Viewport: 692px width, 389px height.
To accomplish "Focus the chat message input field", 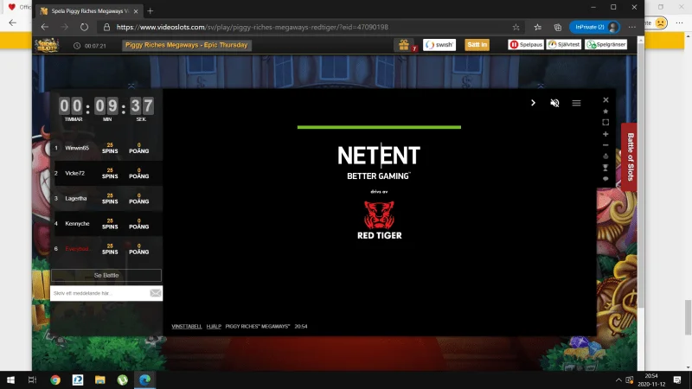I will (100, 293).
